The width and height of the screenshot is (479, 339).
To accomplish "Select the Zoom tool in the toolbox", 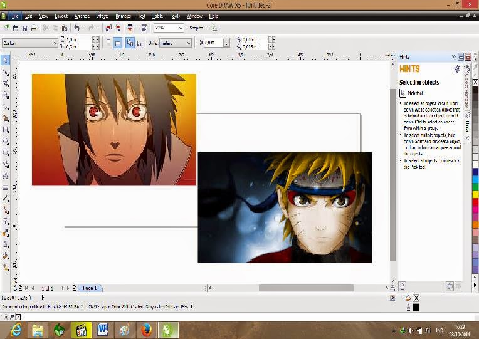I will [x=5, y=95].
